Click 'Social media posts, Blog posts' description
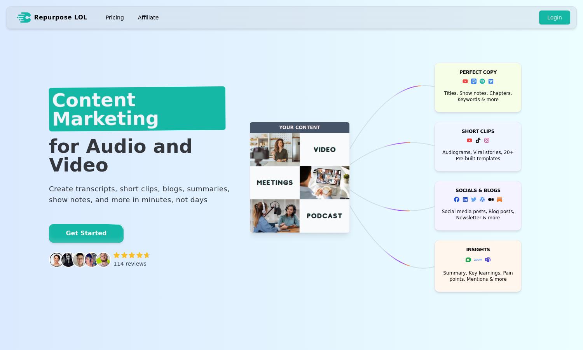 (x=478, y=215)
